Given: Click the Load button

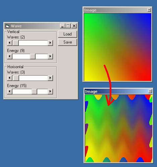Looking at the screenshot, I should point(67,34).
